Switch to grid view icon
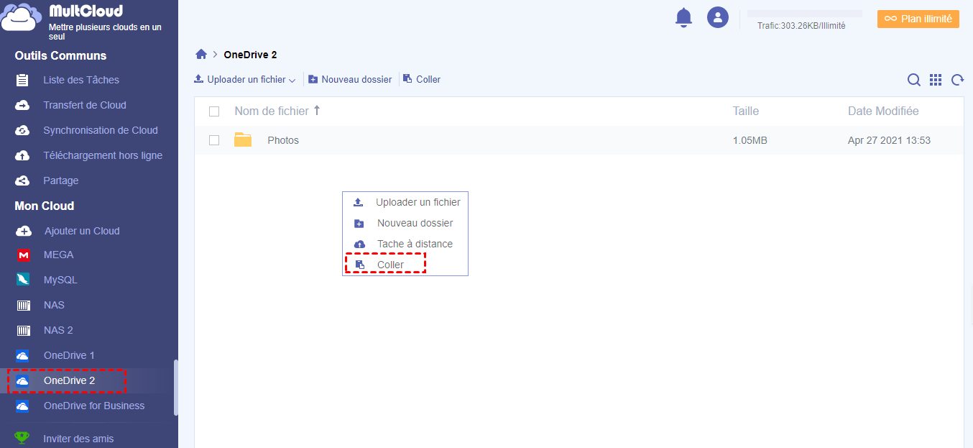Image resolution: width=973 pixels, height=448 pixels. pyautogui.click(x=936, y=80)
